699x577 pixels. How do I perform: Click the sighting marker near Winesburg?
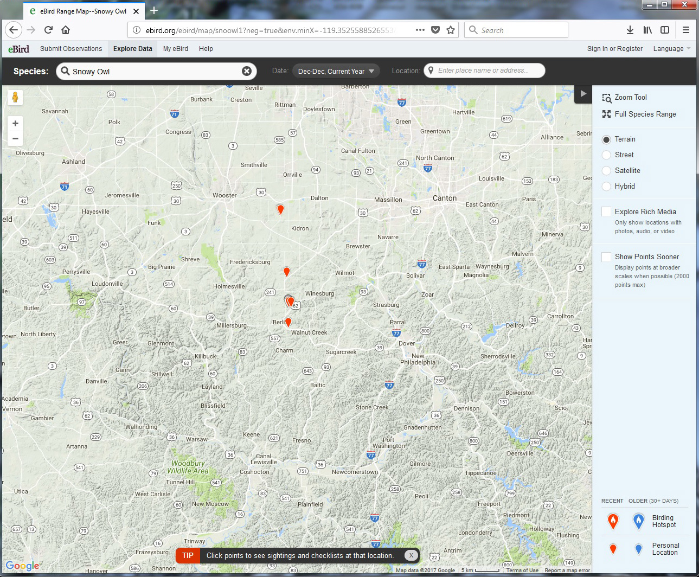tap(290, 302)
